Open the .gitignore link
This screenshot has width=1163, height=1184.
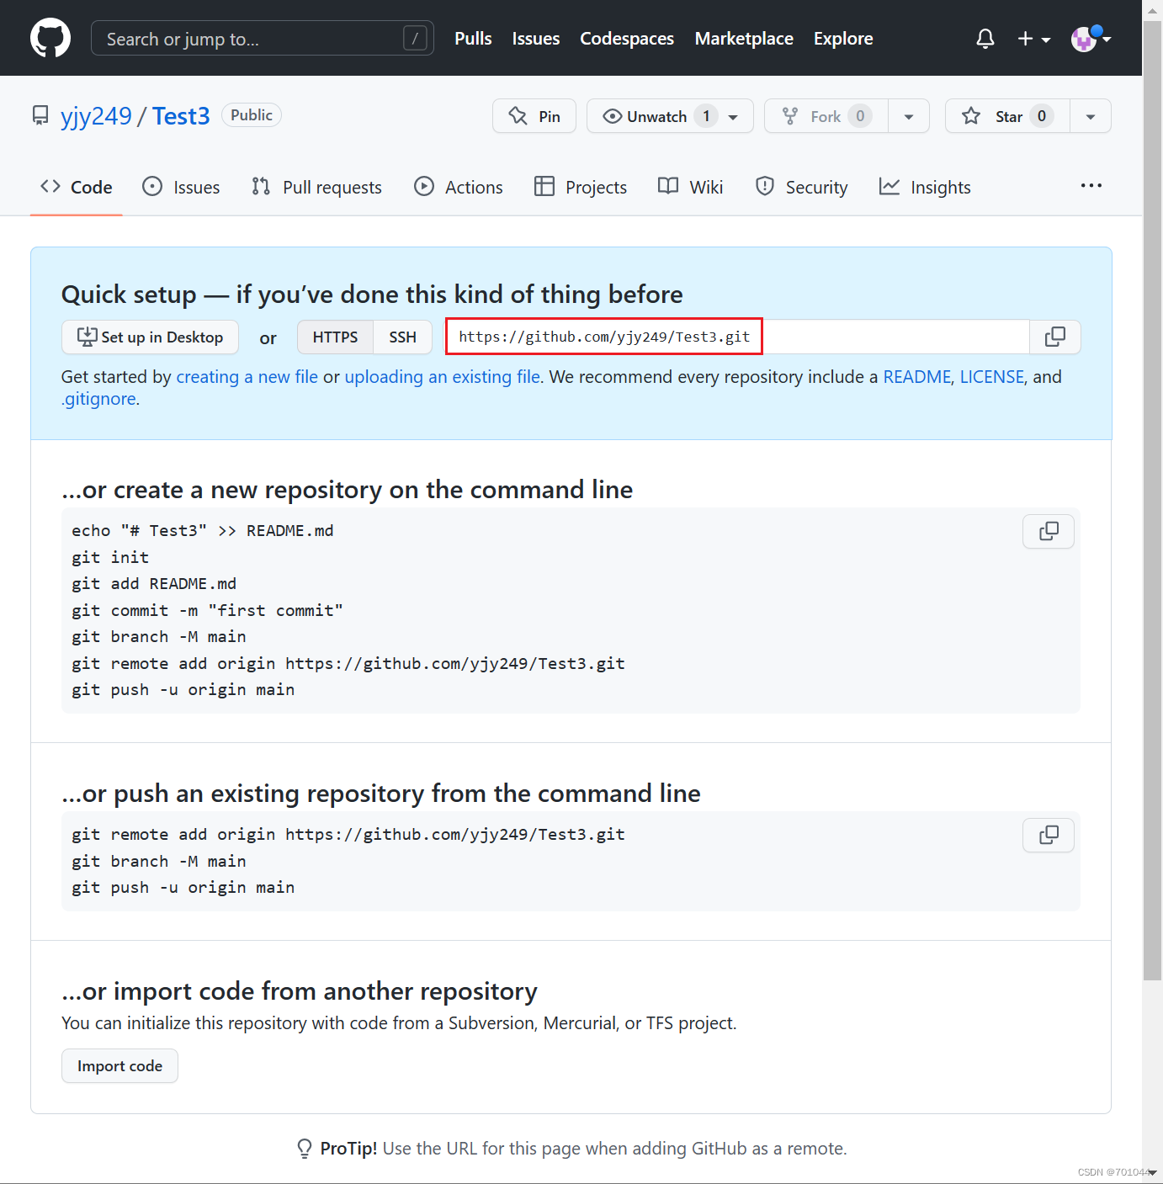98,399
